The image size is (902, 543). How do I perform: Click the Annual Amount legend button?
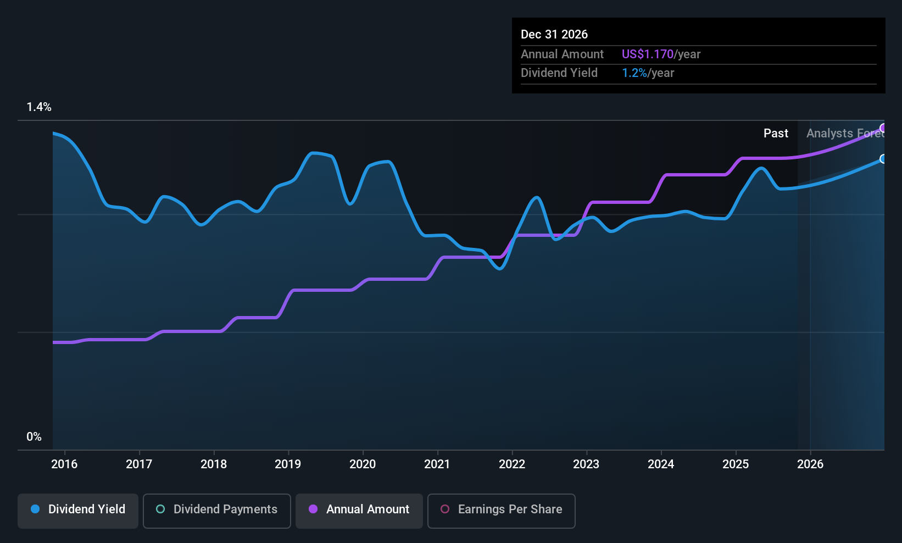point(359,509)
